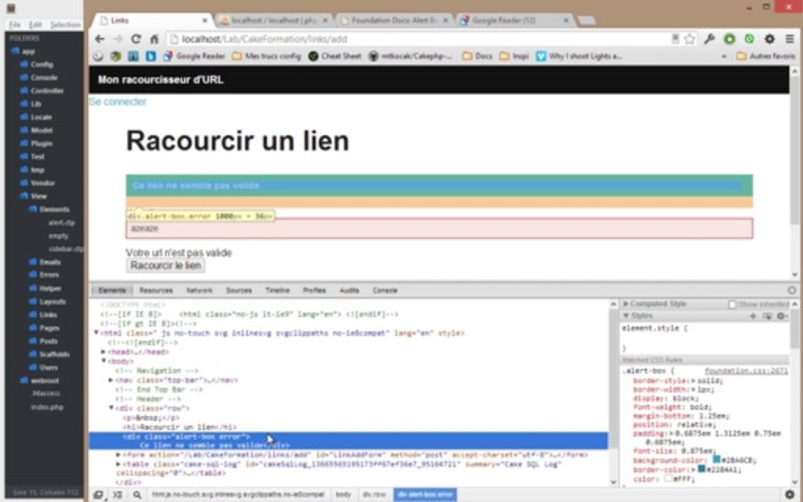This screenshot has height=502, width=803.
Task: Click the 'Se connecter' link
Action: point(118,101)
